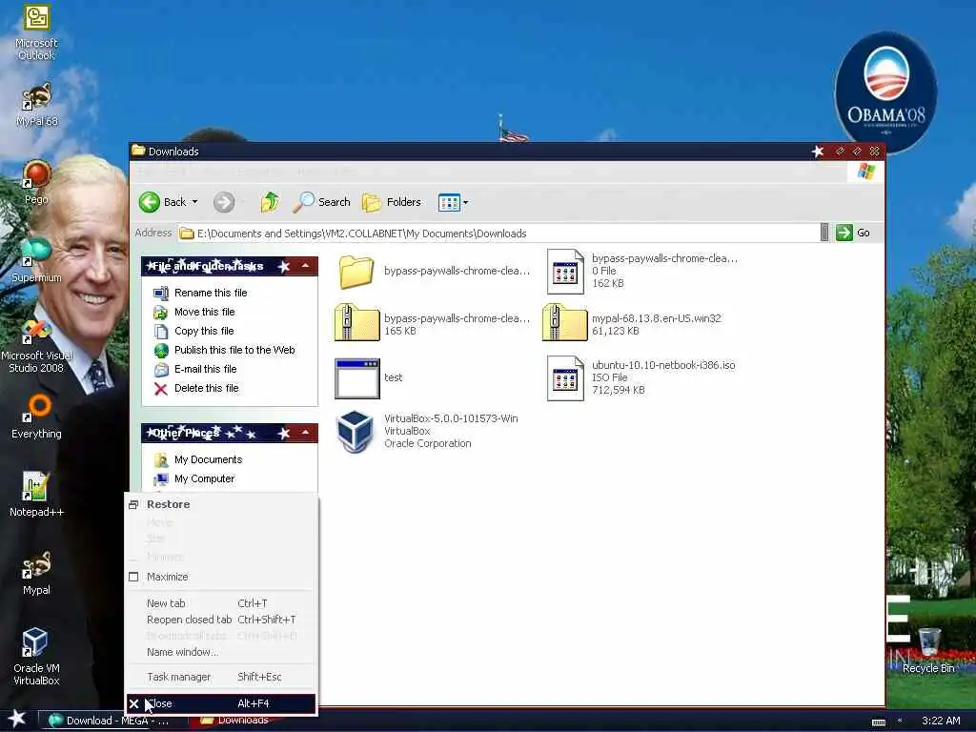
Task: Click the Go button
Action: [853, 233]
